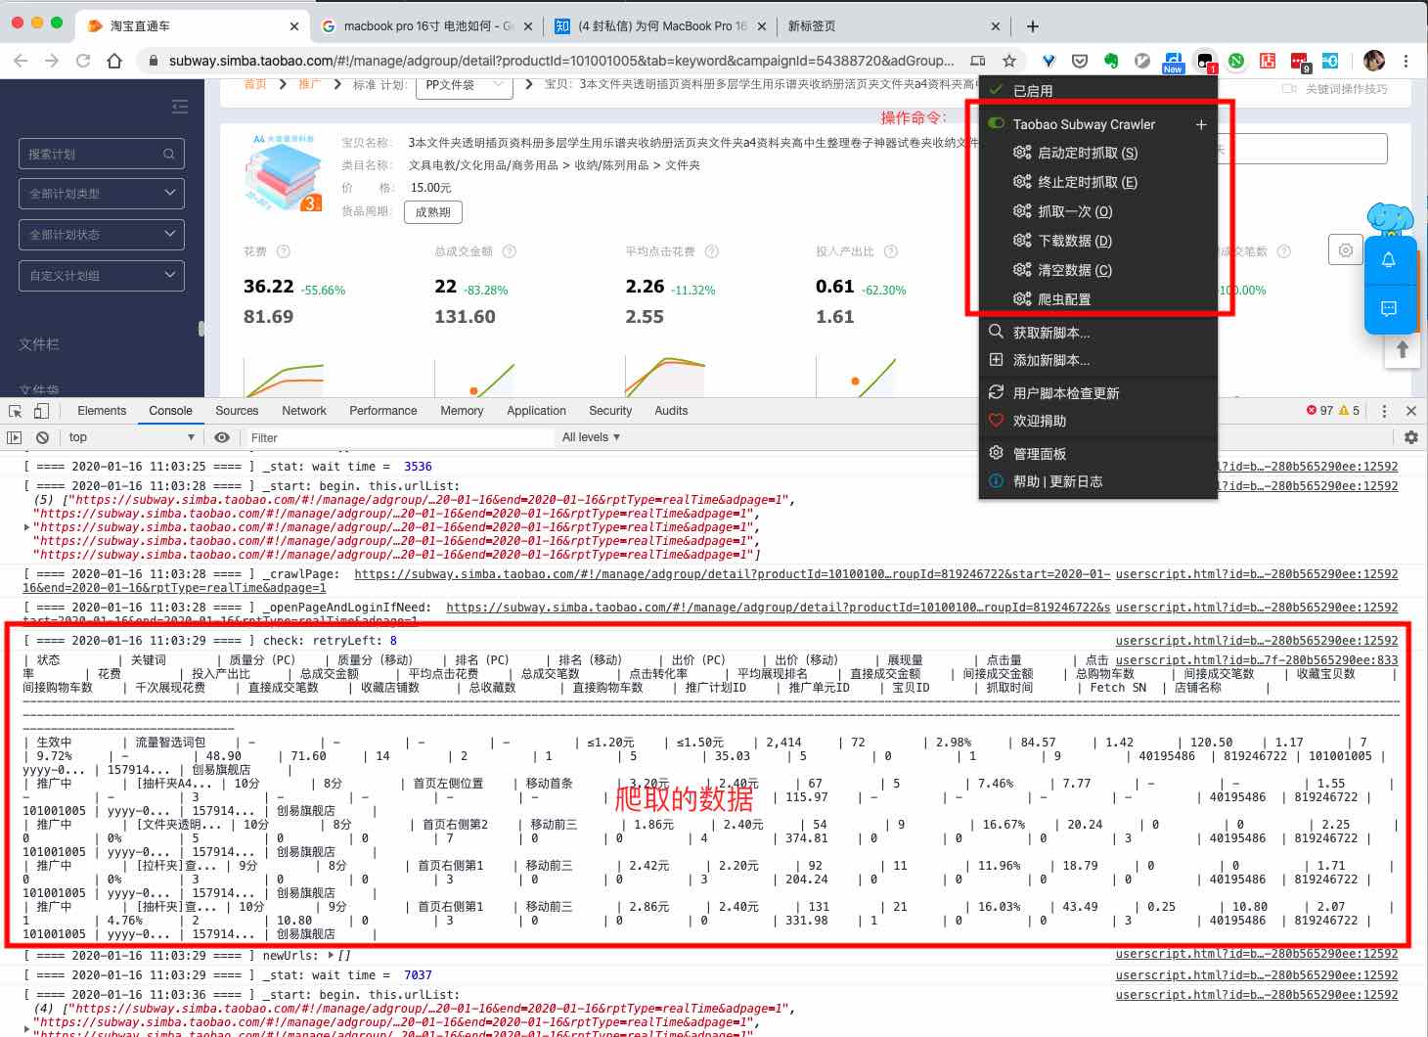The height and width of the screenshot is (1037, 1428).
Task: Open the PP文件袋 plan dropdown
Action: click(x=465, y=85)
